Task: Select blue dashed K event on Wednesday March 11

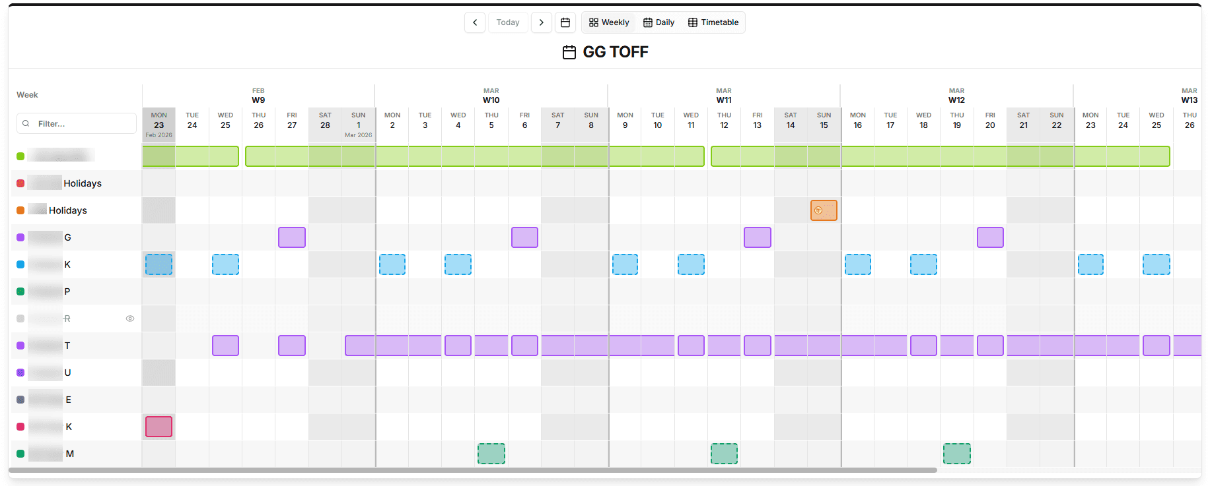Action: pos(691,264)
